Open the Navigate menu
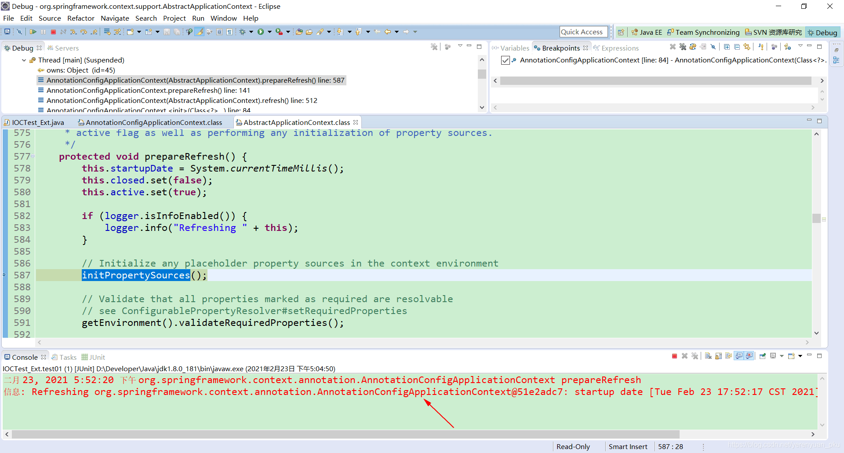The width and height of the screenshot is (844, 453). [115, 18]
